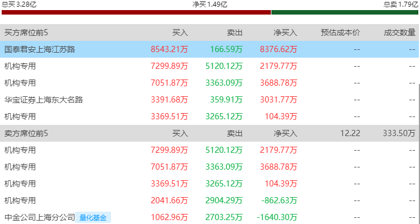Click 卖出 column header in the 卖方席位前5 row
This screenshot has width=420, height=224.
(x=234, y=133)
